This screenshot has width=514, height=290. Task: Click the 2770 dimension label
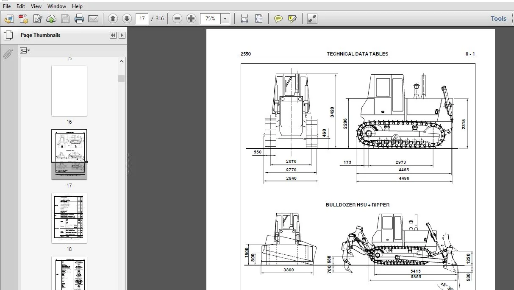pos(291,170)
